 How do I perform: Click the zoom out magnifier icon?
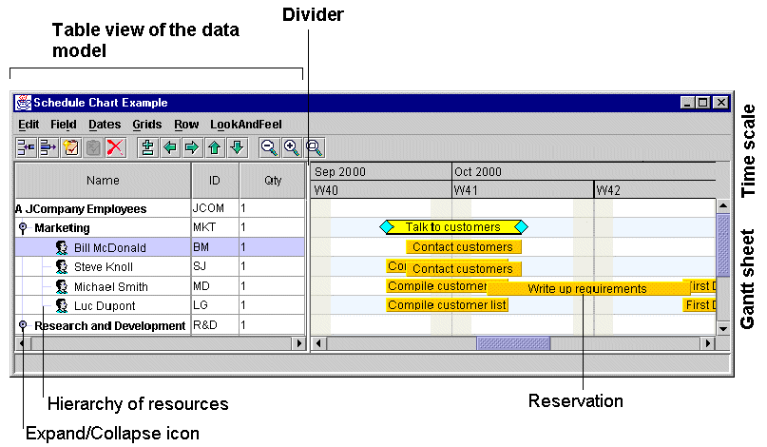(269, 147)
